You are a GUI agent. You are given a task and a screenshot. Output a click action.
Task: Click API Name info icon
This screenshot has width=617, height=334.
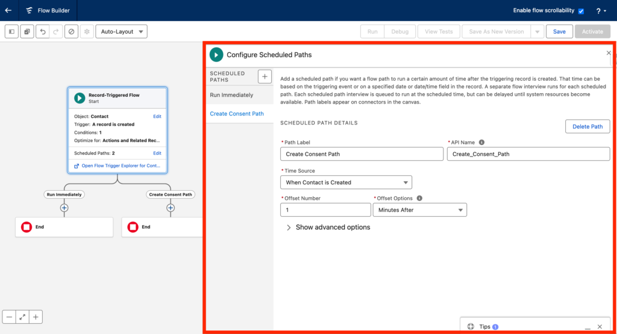coord(481,143)
